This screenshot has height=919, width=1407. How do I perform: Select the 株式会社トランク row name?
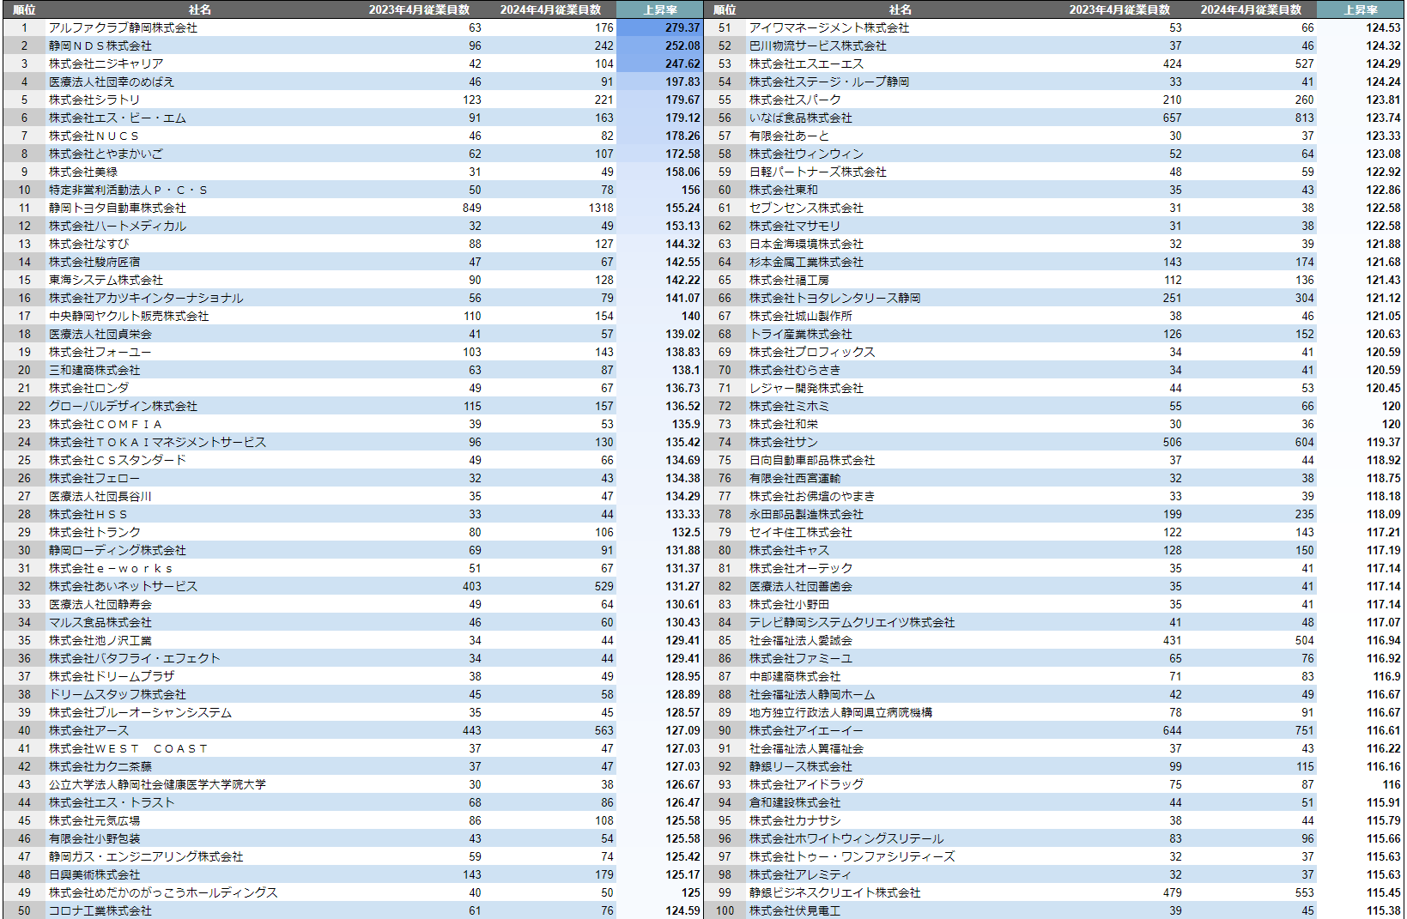tap(94, 532)
